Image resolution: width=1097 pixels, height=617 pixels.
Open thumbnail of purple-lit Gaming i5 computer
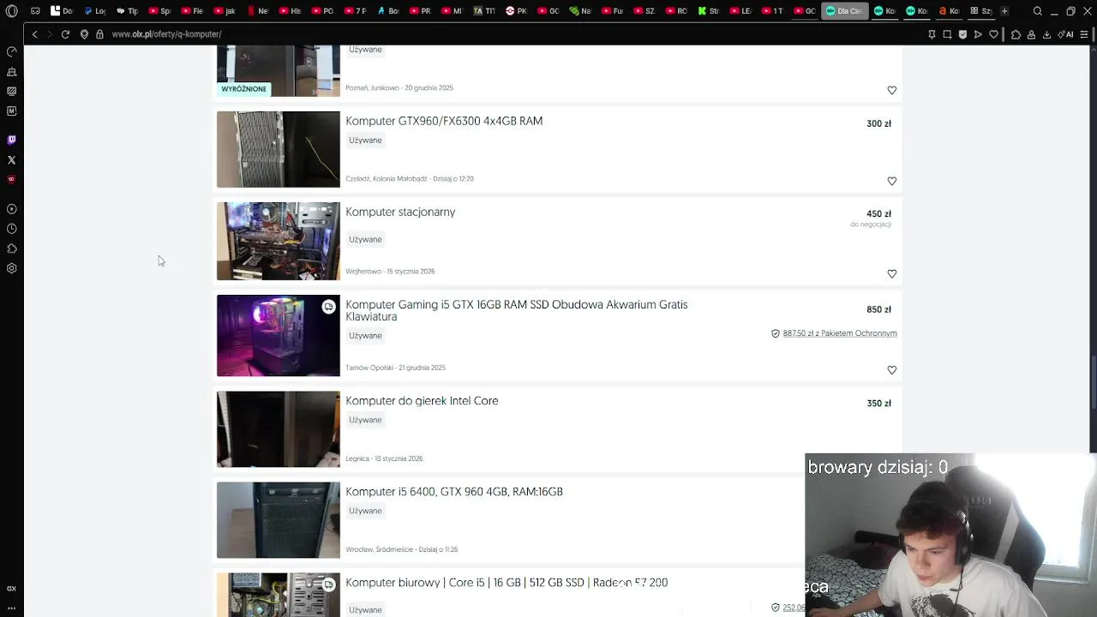coord(279,335)
